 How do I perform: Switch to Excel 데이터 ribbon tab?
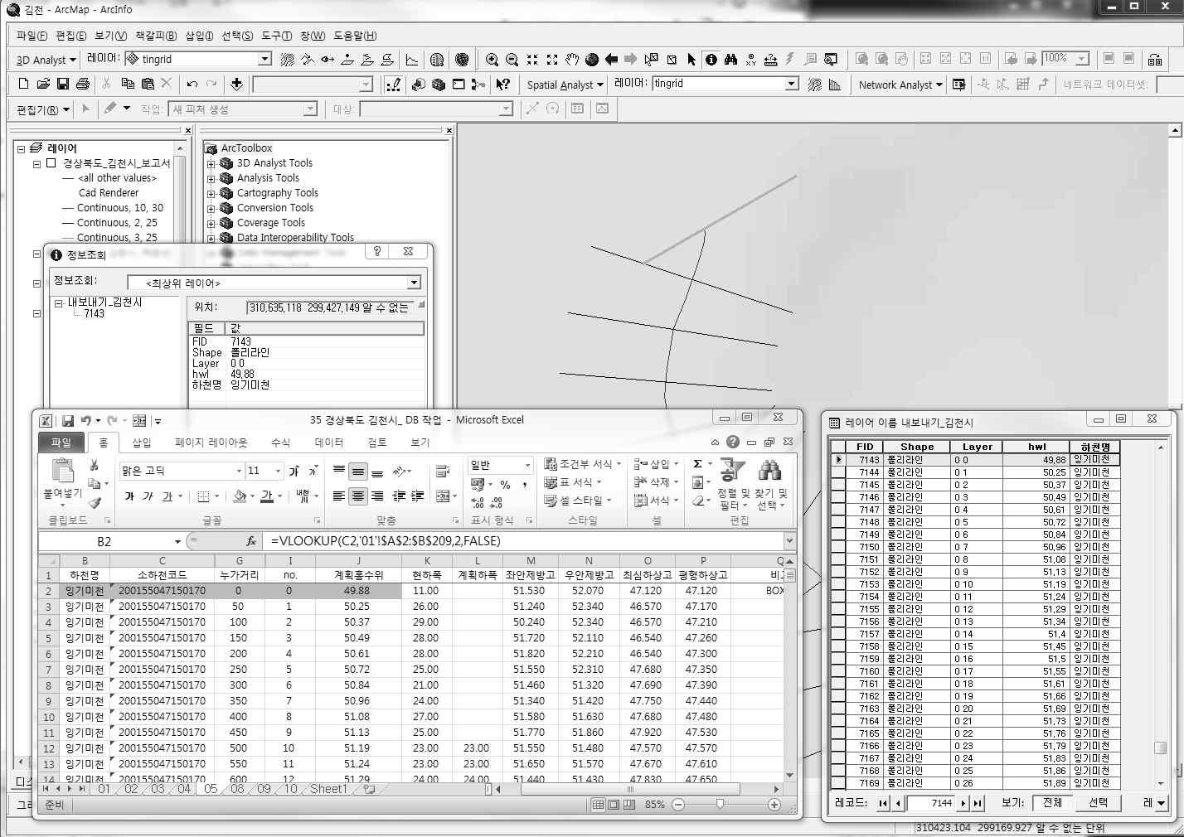329,443
